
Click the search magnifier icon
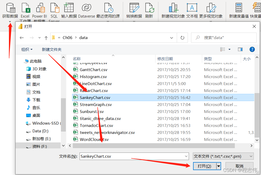[x=197, y=37]
